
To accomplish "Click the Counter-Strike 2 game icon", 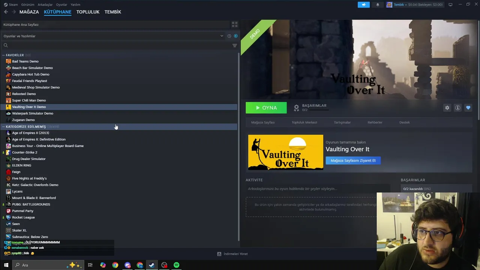I will tap(9, 152).
